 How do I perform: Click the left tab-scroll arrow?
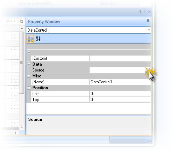coord(140,11)
